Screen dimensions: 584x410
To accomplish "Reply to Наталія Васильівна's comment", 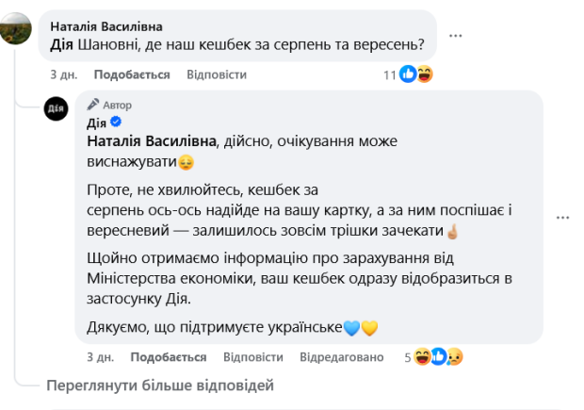I will click(217, 74).
